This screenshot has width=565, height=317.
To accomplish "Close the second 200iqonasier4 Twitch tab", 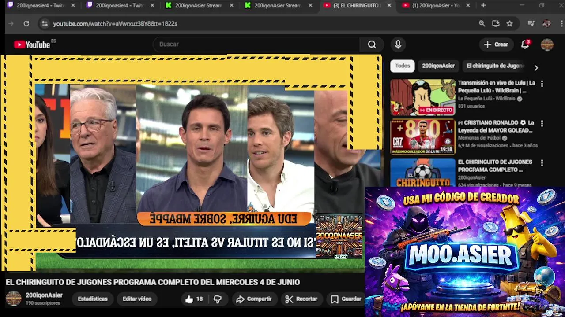I will (152, 5).
